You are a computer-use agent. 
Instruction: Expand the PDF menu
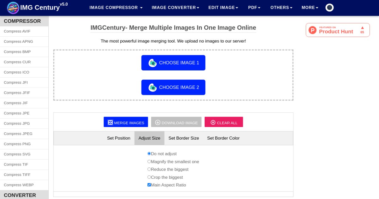(254, 7)
